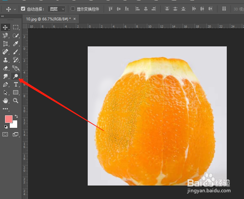Click the Auto-Align Layers icon
Screen dimensions: 244x199
tap(224, 9)
